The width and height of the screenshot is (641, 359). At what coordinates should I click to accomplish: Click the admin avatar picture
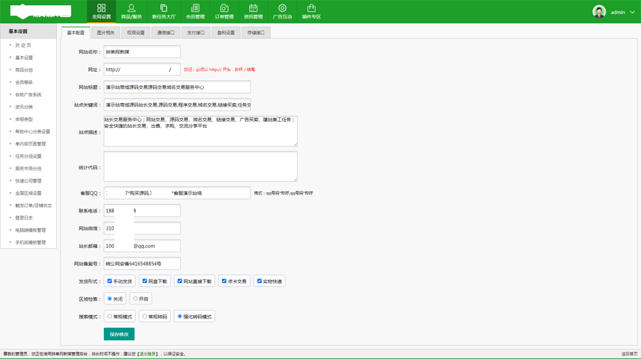599,12
